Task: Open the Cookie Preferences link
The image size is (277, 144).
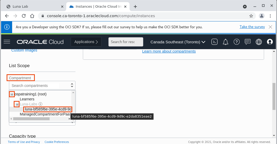Action: 57,142
